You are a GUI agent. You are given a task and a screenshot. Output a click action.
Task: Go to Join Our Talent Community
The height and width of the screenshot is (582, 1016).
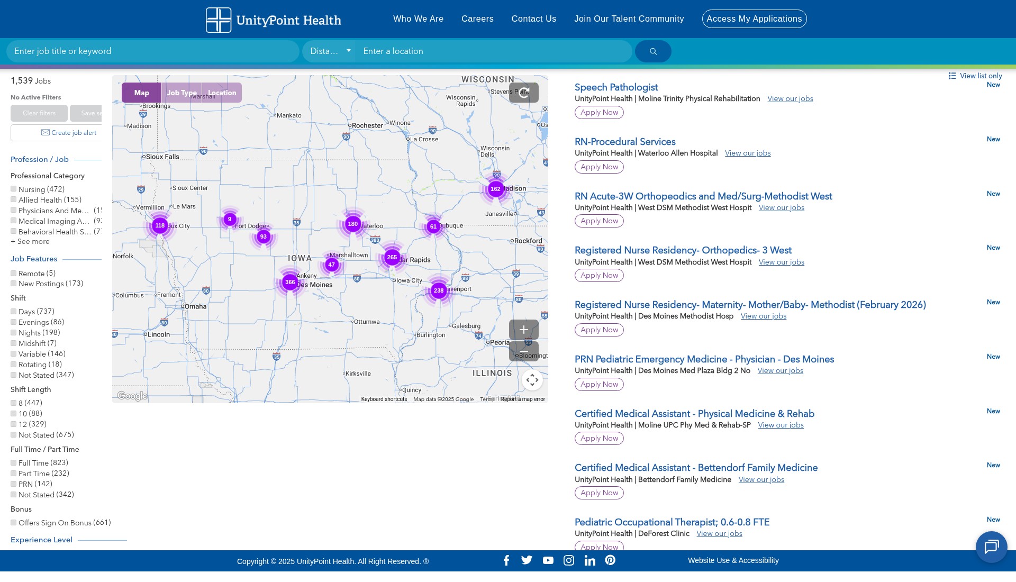(x=629, y=19)
